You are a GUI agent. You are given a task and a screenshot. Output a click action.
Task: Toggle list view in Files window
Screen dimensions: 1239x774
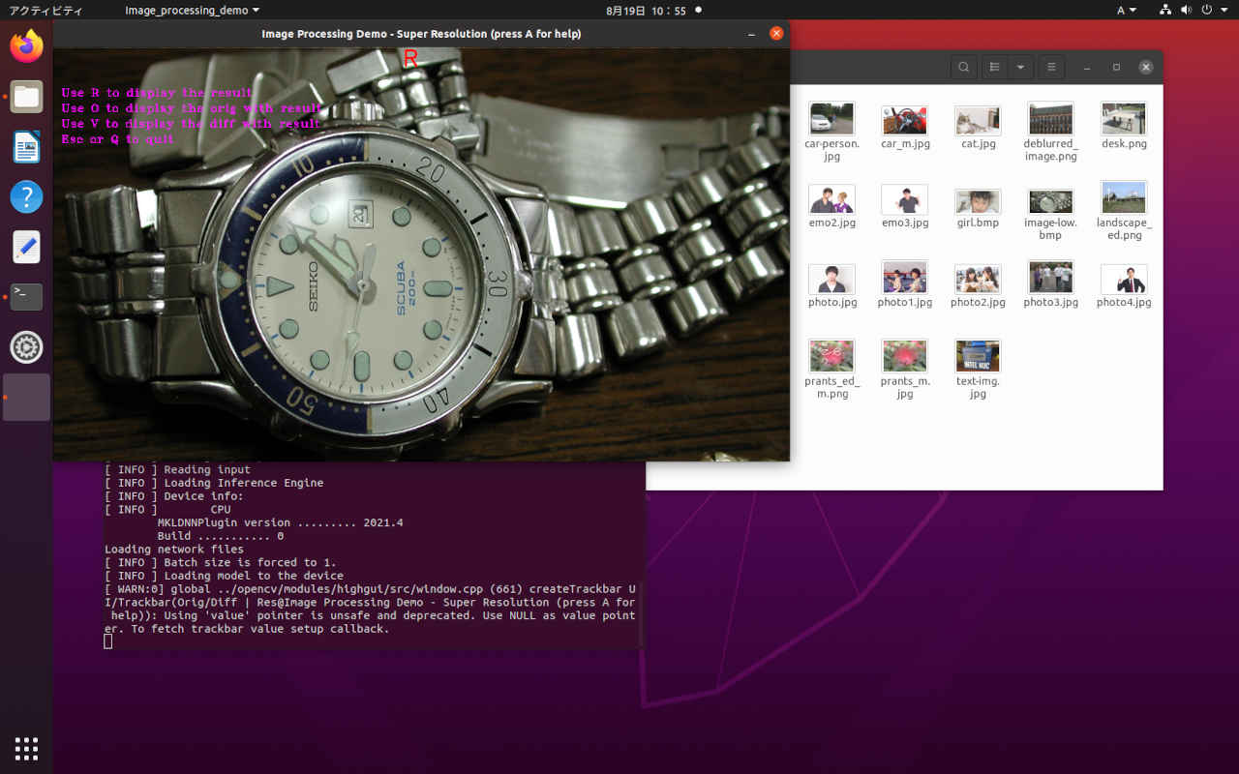pyautogui.click(x=994, y=68)
